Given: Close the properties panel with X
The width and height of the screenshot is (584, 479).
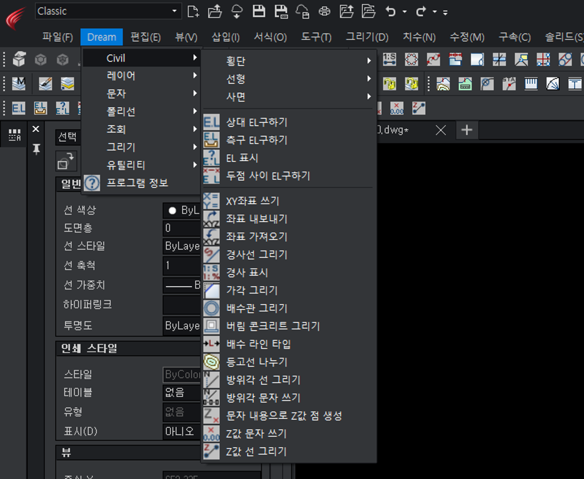Looking at the screenshot, I should coord(36,129).
